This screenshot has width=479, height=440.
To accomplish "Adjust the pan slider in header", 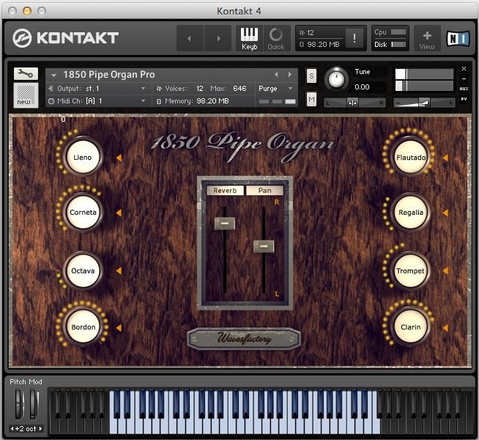I will (x=354, y=103).
